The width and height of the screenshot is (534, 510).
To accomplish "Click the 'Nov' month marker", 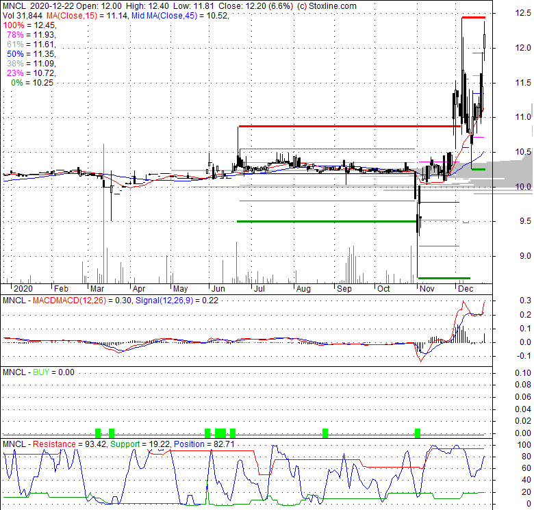I will 427,289.
